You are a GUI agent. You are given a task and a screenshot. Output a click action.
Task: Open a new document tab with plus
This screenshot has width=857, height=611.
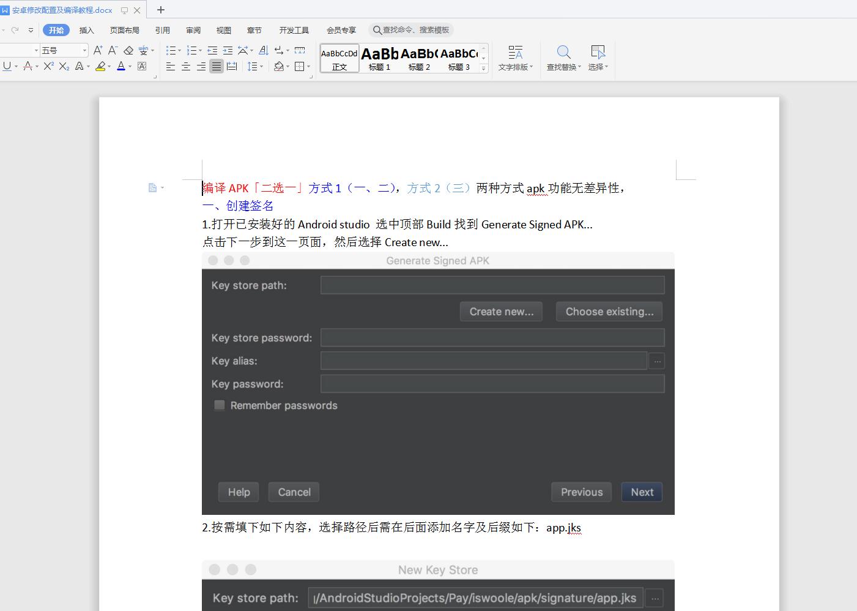[x=161, y=10]
